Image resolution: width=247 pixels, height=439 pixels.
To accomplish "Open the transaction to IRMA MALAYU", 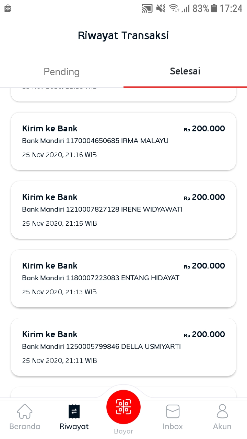I will [x=123, y=141].
